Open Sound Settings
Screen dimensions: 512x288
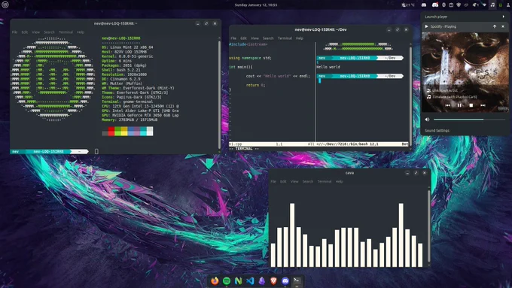coord(437,130)
